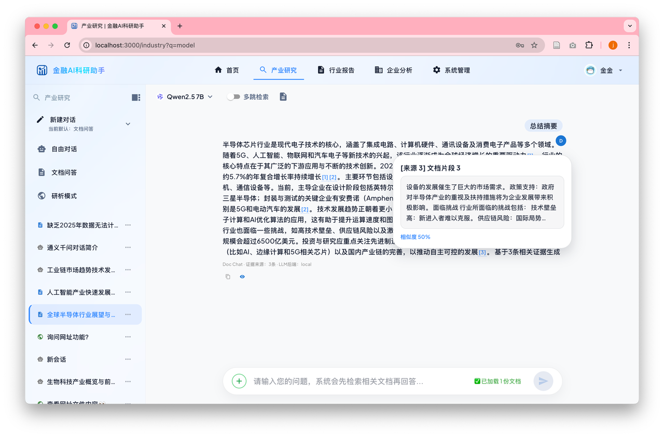Open the Qwen2.5 7B model dropdown
This screenshot has height=437, width=664.
(x=185, y=97)
